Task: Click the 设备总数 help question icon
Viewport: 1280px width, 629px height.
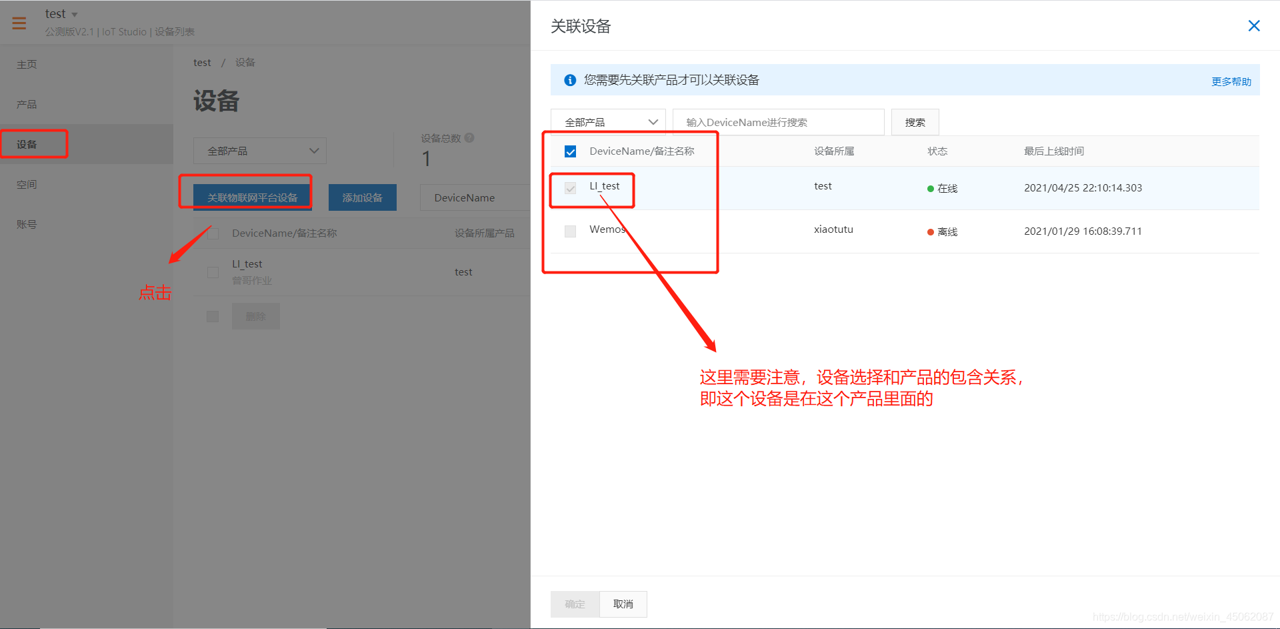Action: tap(469, 137)
